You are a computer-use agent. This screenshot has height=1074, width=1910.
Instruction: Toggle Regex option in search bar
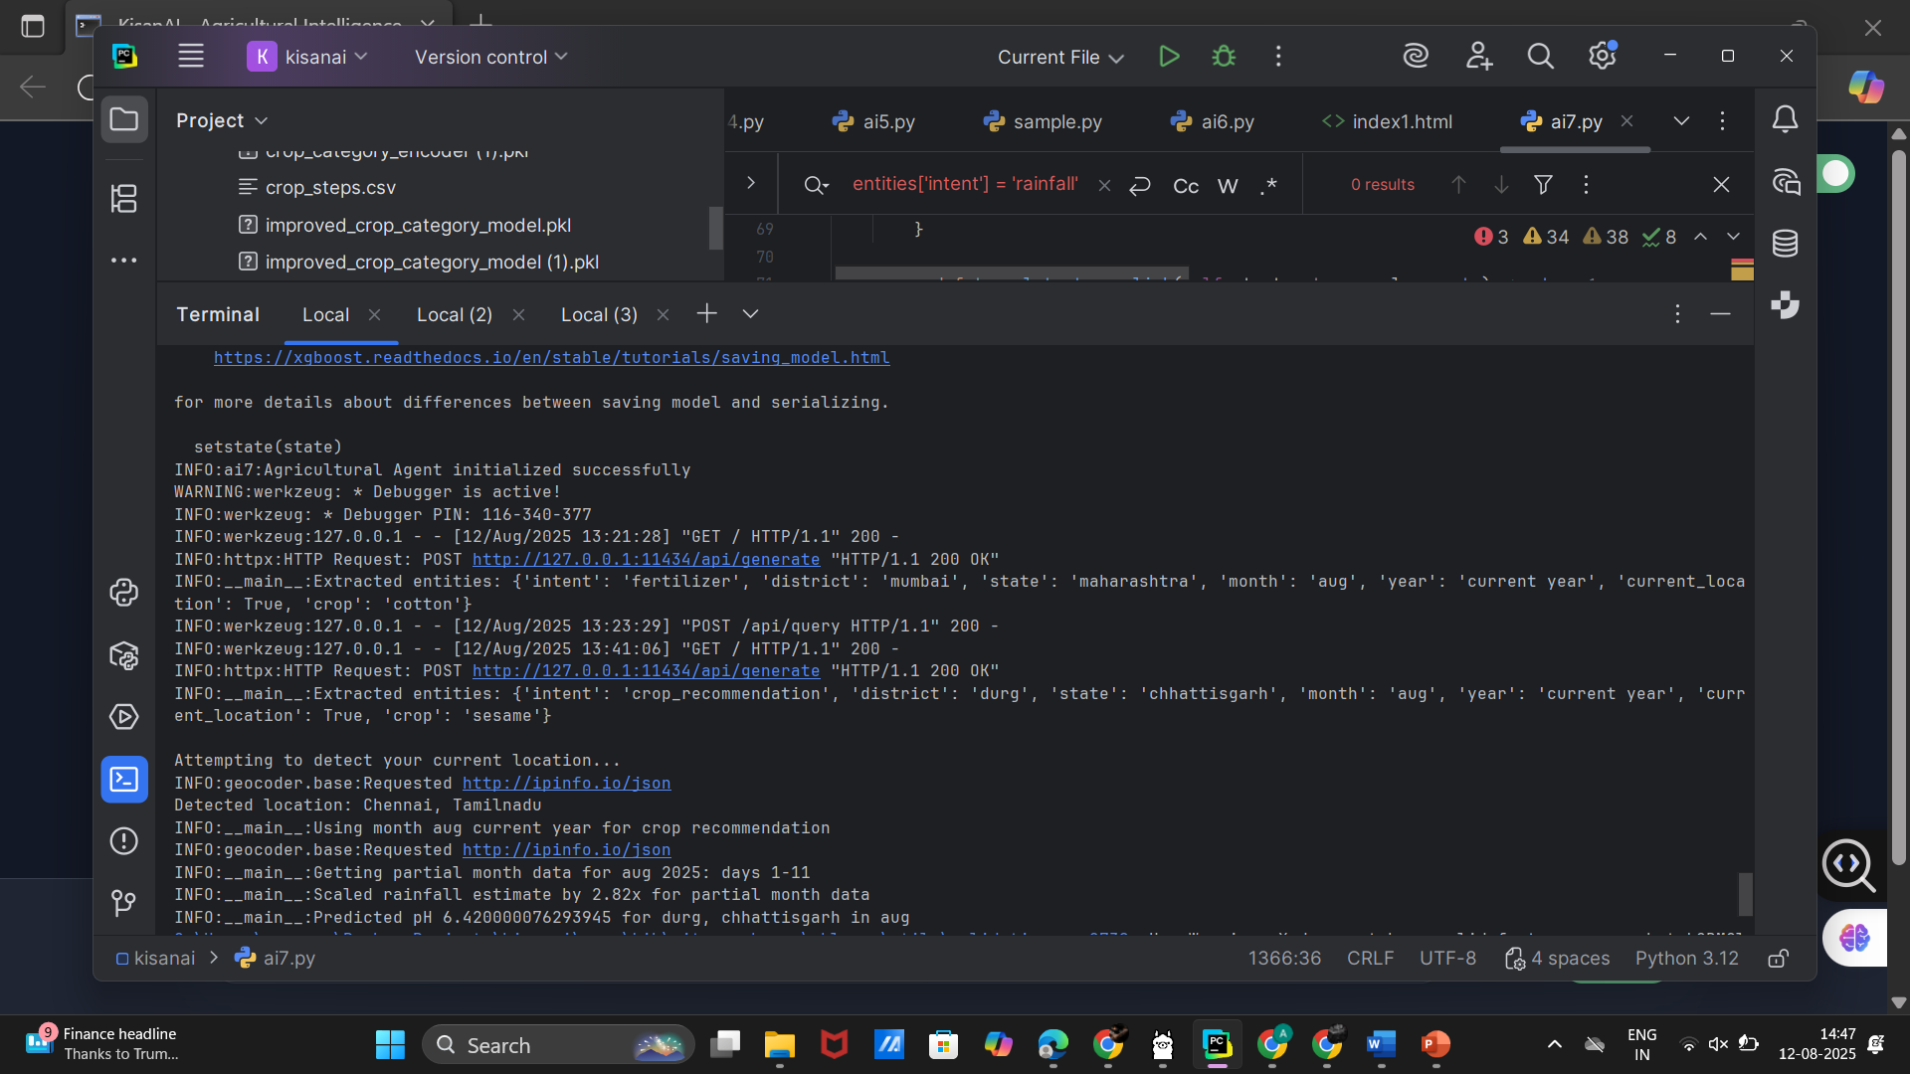(1268, 186)
